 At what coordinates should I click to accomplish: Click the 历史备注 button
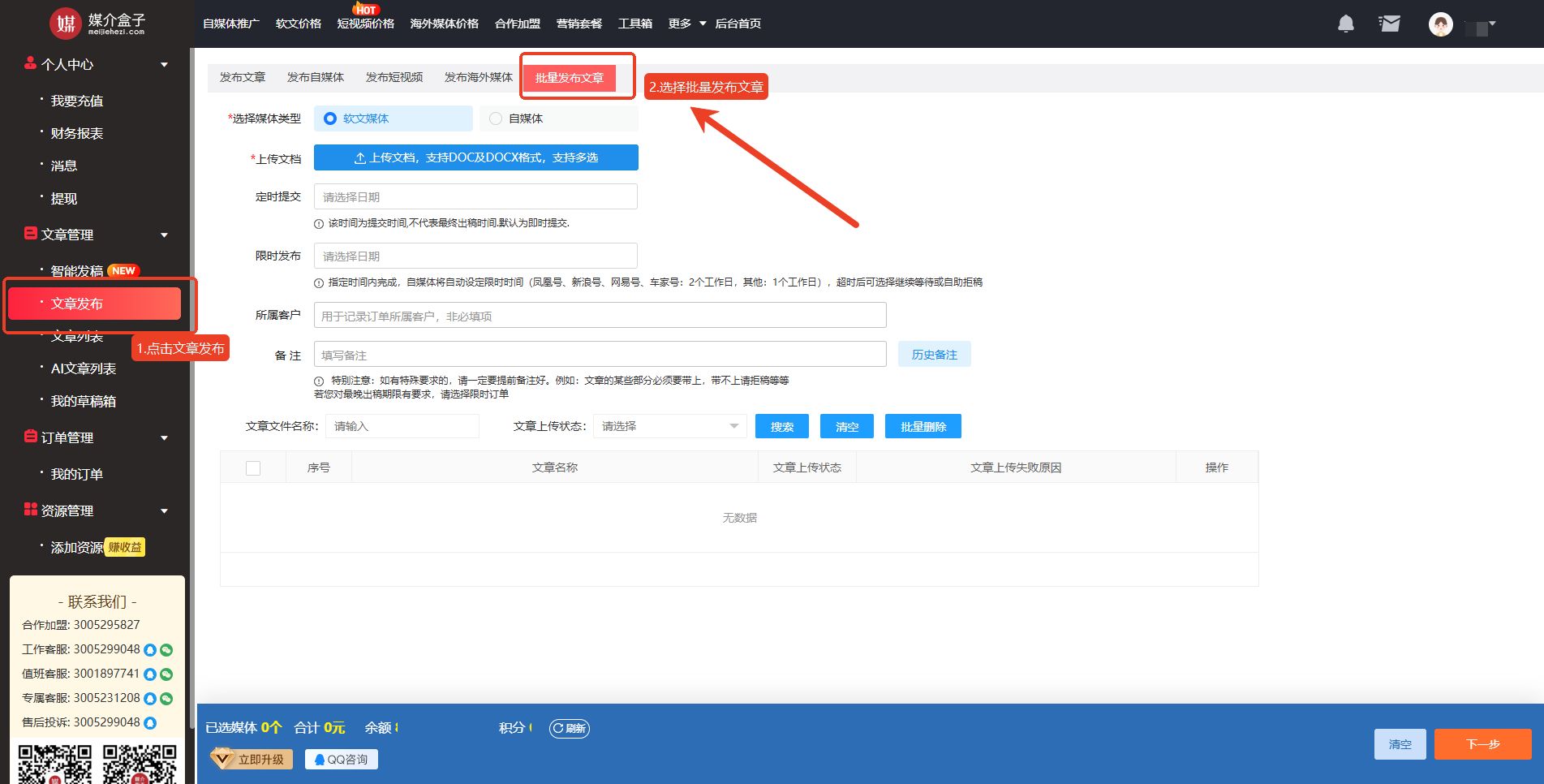coord(934,355)
